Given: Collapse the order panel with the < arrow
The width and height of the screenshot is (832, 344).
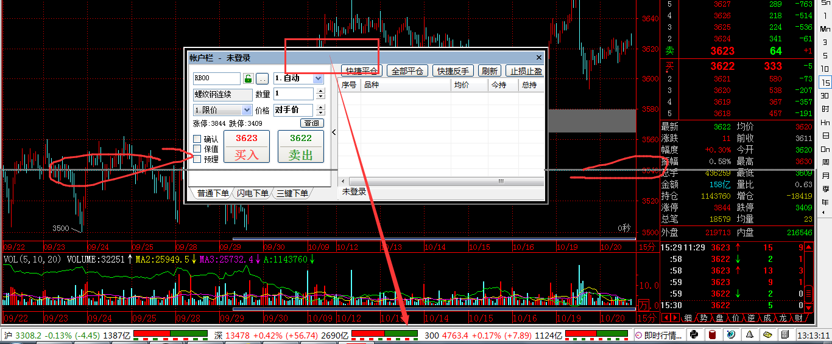Looking at the screenshot, I should [x=334, y=132].
